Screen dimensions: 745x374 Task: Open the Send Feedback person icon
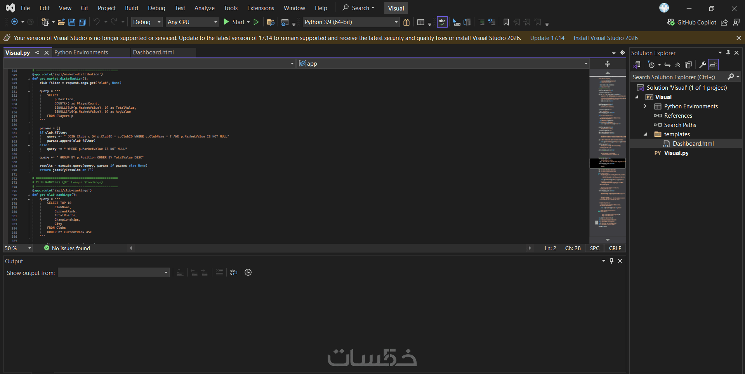coord(736,23)
